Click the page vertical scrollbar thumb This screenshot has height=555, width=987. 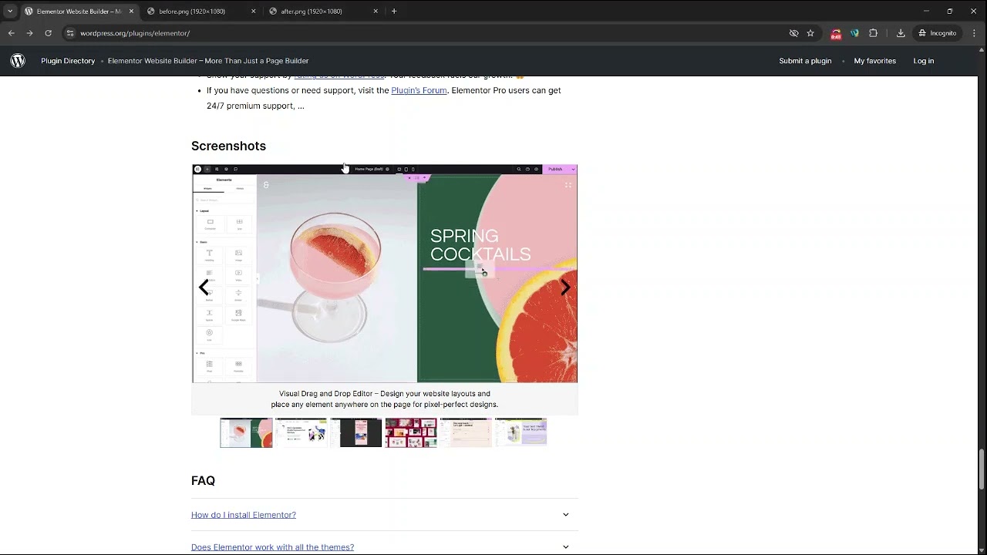coord(982,469)
